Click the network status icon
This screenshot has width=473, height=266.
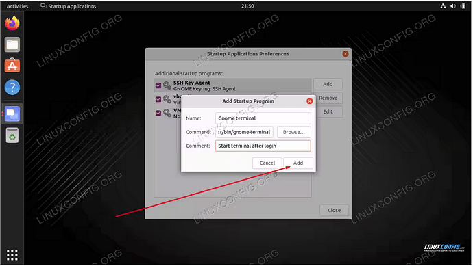pos(443,6)
